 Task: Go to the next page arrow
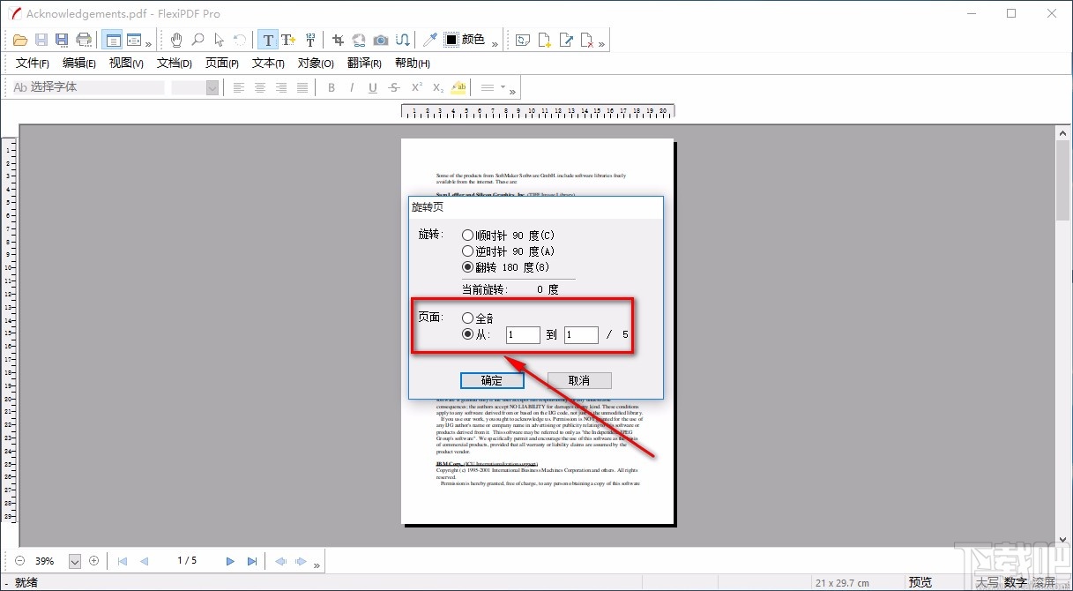click(230, 561)
